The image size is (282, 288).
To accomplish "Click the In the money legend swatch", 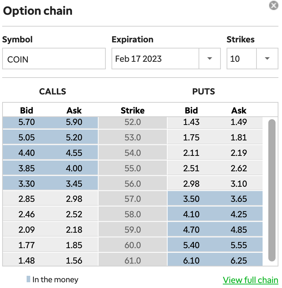I will (x=28, y=279).
